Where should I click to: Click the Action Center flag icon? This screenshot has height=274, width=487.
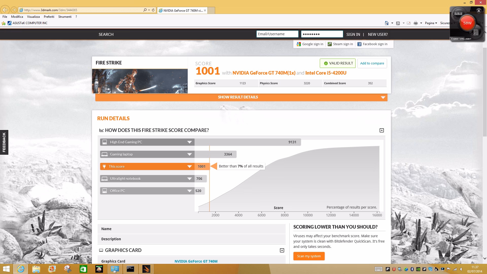click(x=449, y=269)
